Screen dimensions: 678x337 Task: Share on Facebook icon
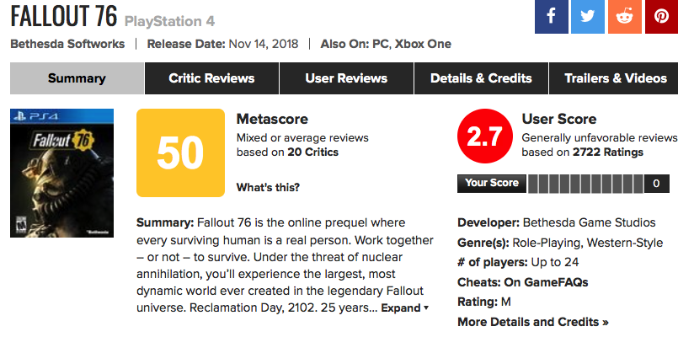point(552,17)
